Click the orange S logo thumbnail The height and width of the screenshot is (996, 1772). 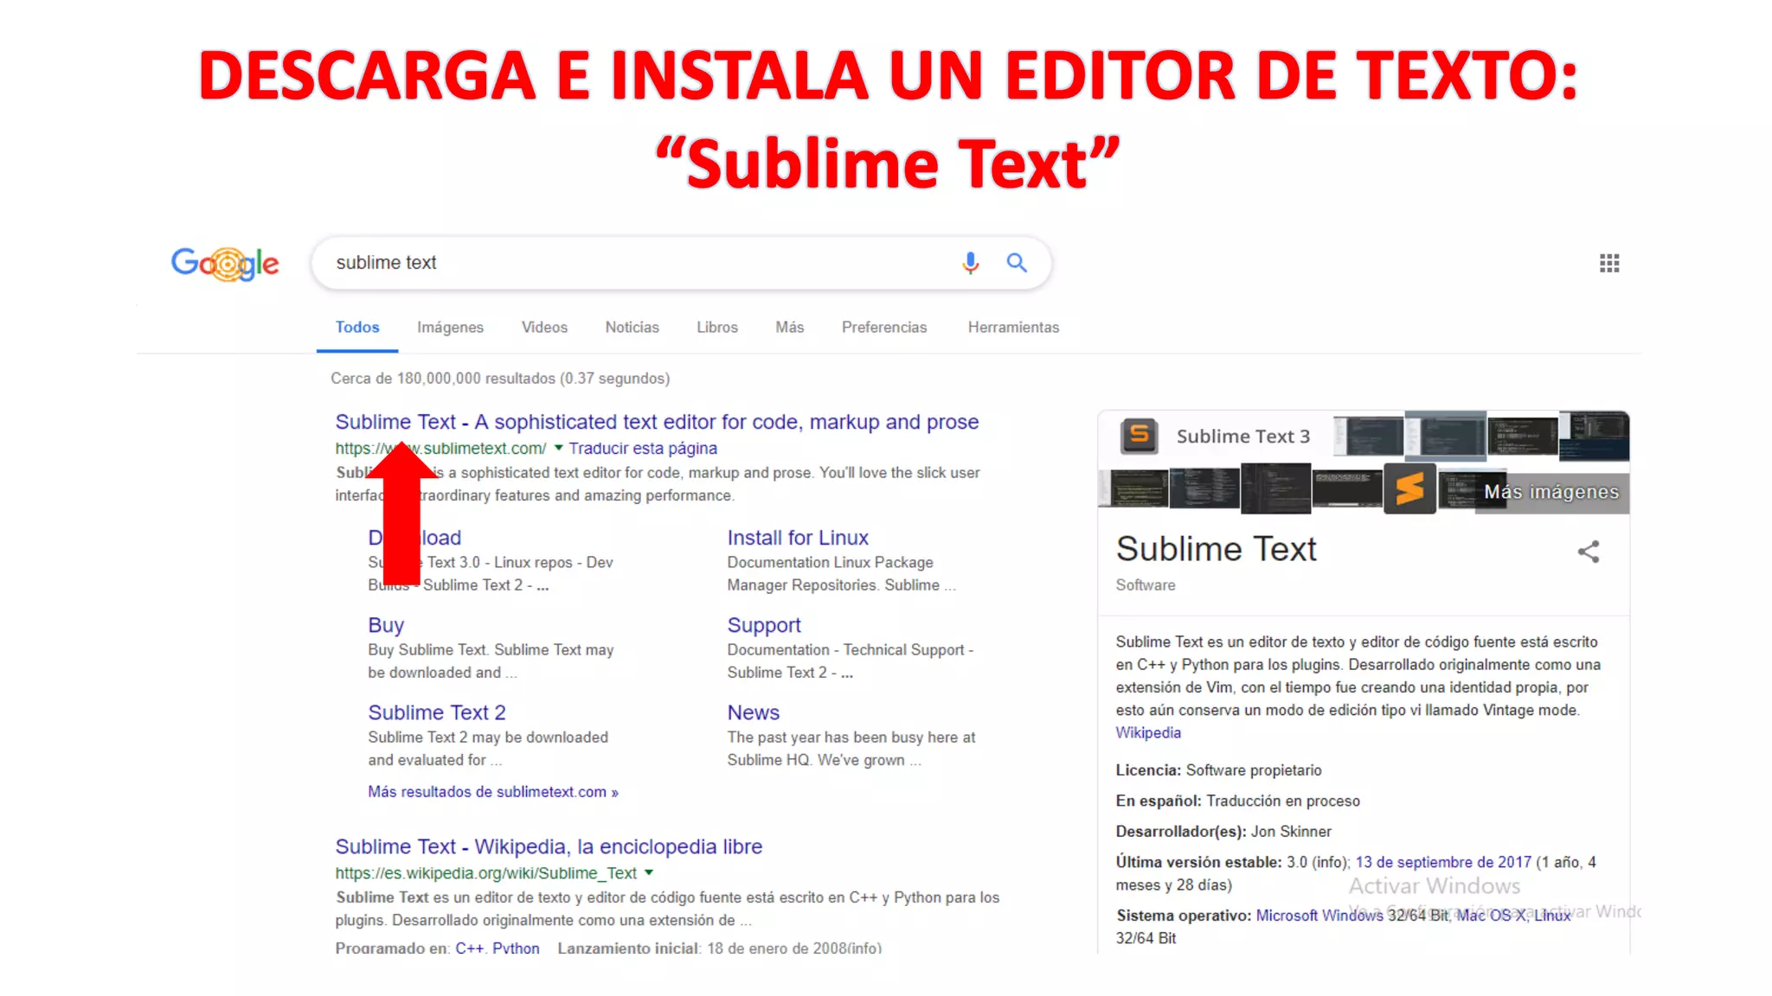pos(1409,489)
